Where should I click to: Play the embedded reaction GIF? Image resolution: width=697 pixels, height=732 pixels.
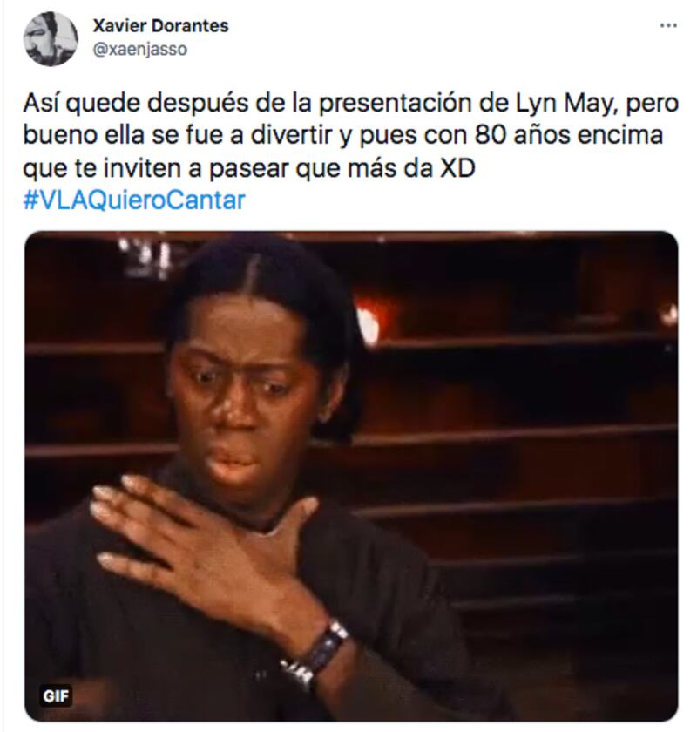click(x=351, y=476)
